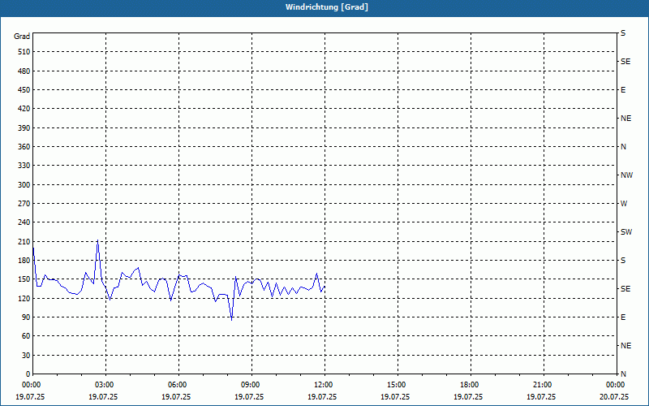Select the 19.07.25 date under 21:00
The width and height of the screenshot is (649, 406).
click(x=541, y=397)
